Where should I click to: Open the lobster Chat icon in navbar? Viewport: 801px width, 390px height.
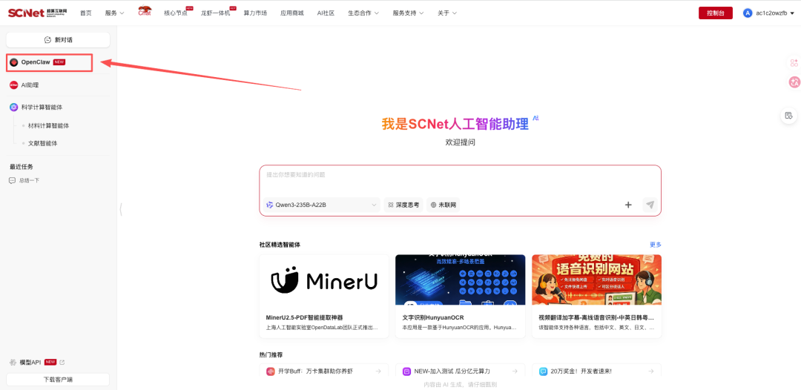145,11
